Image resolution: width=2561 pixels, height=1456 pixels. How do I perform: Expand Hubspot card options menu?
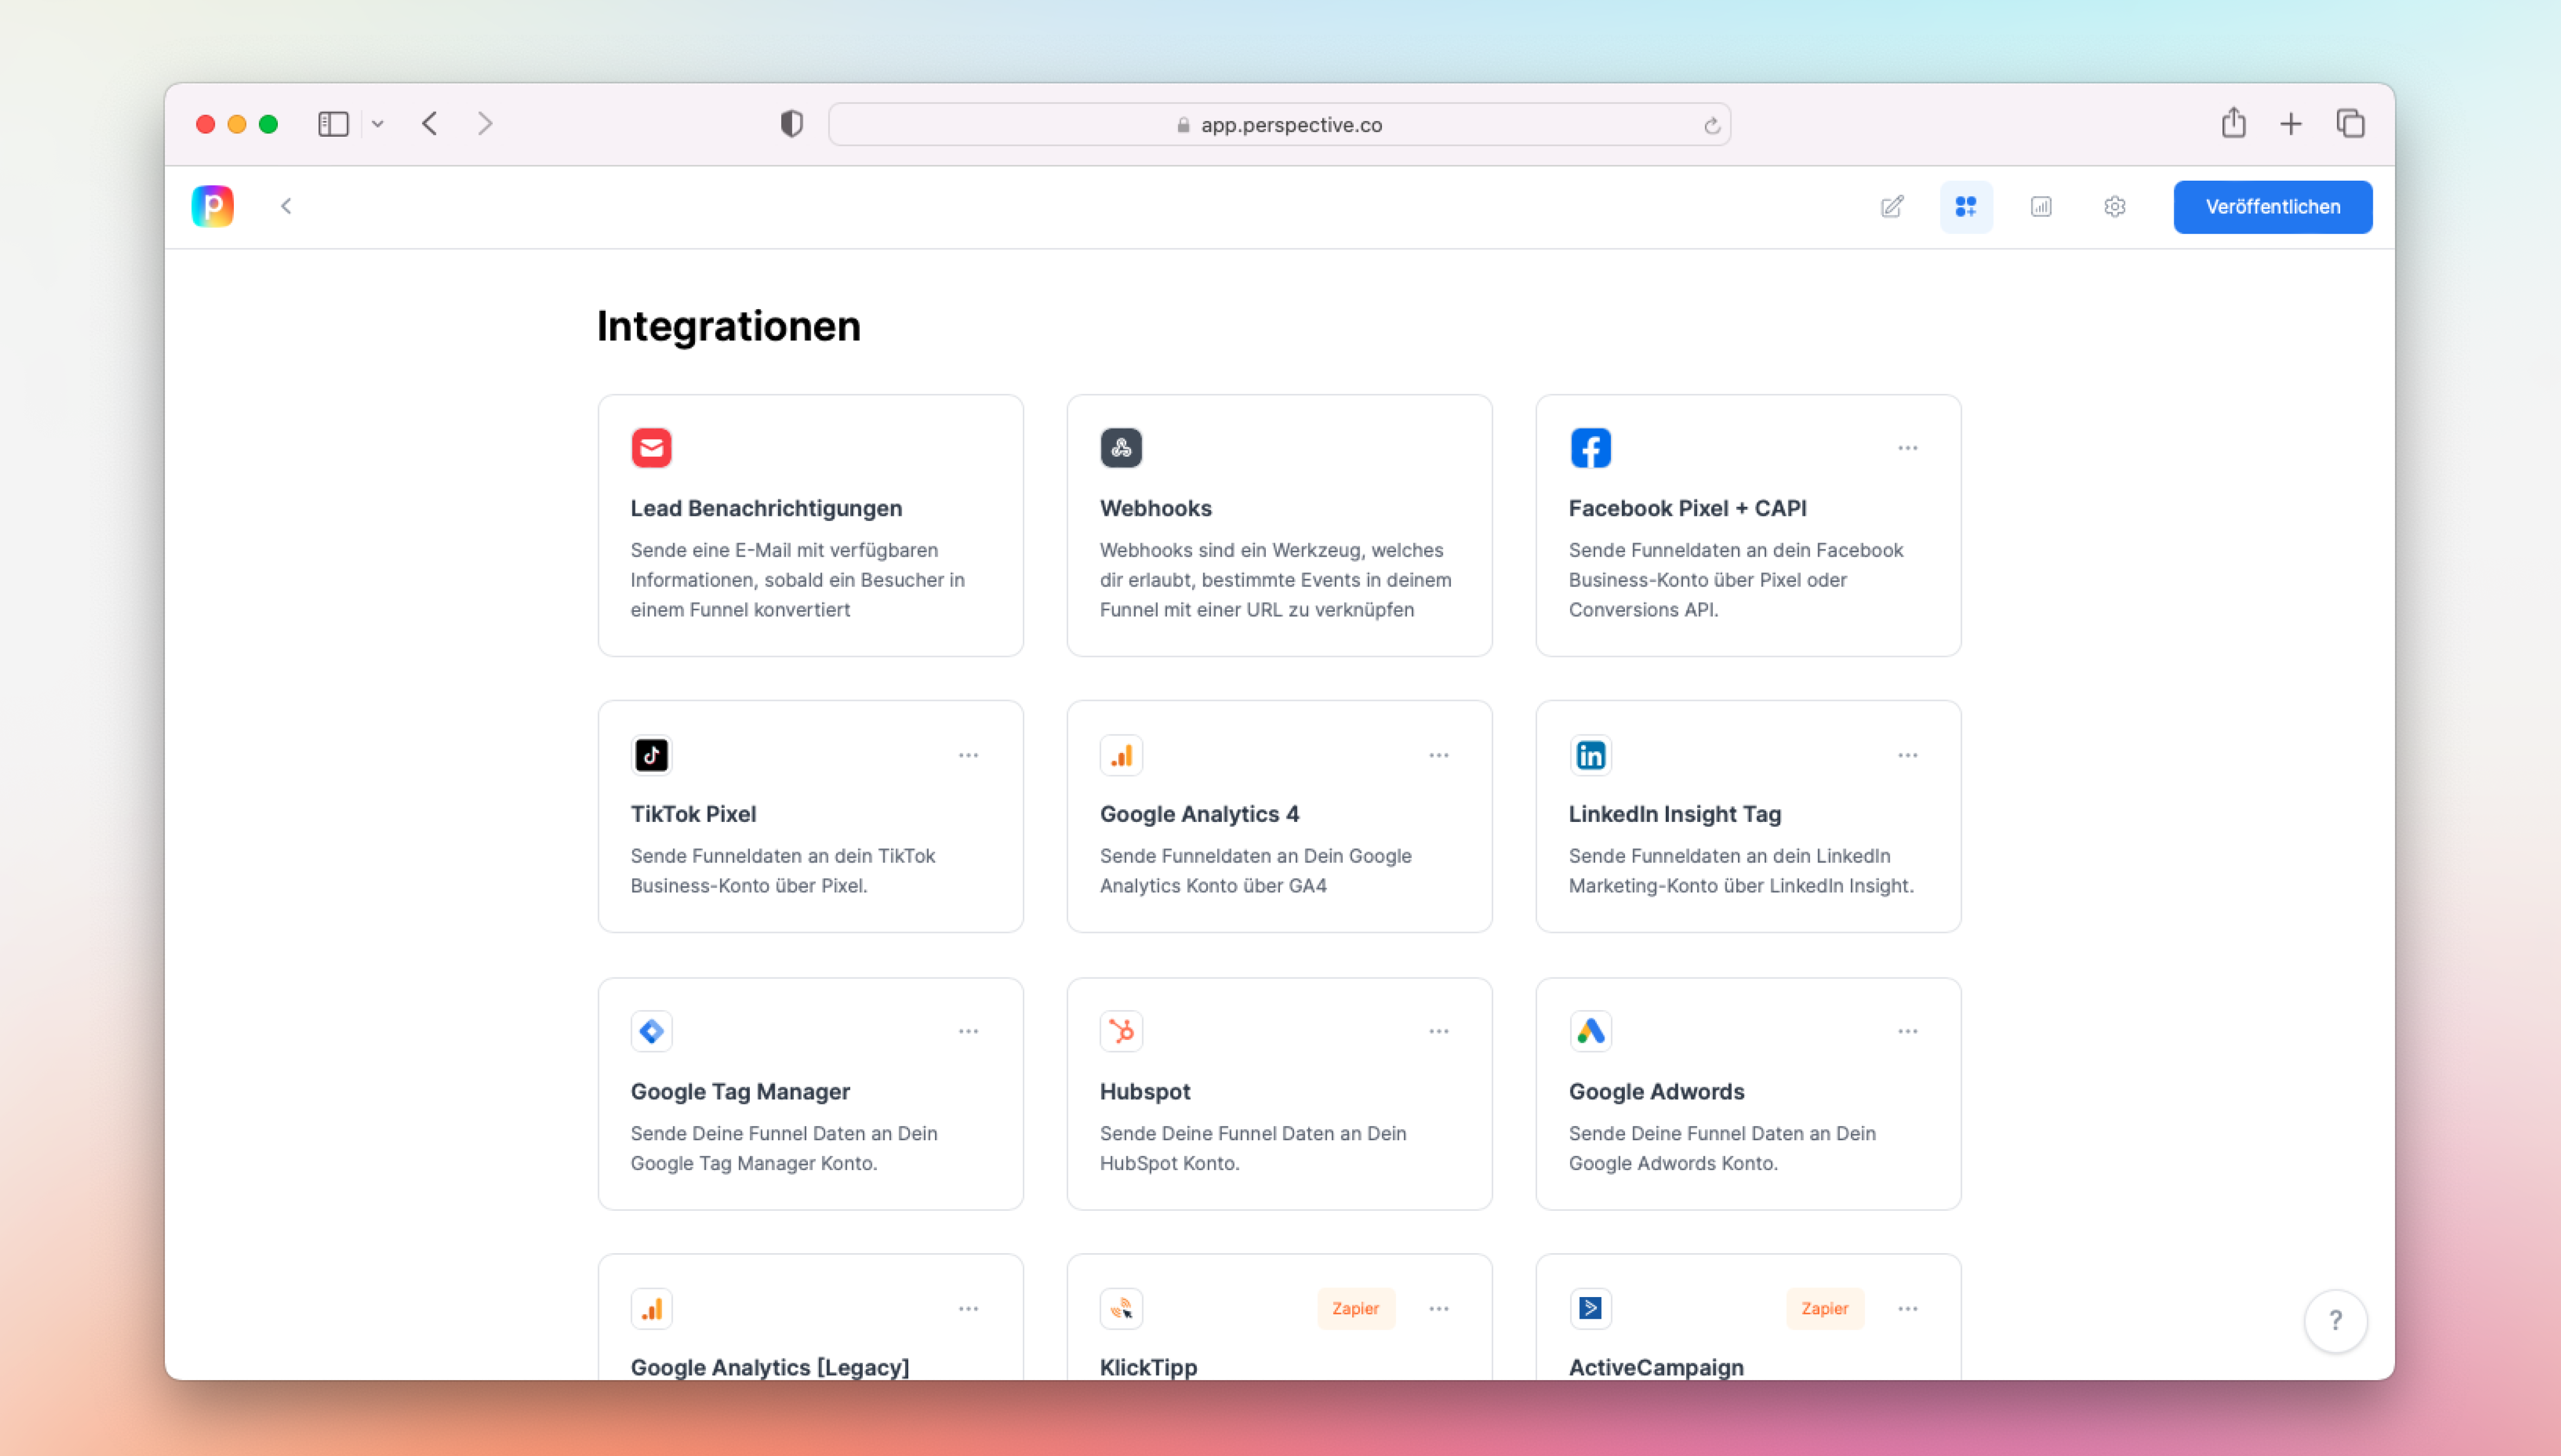[x=1438, y=1031]
